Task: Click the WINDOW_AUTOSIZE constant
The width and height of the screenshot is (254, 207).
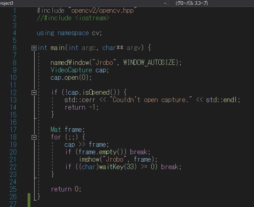Action: 149,63
